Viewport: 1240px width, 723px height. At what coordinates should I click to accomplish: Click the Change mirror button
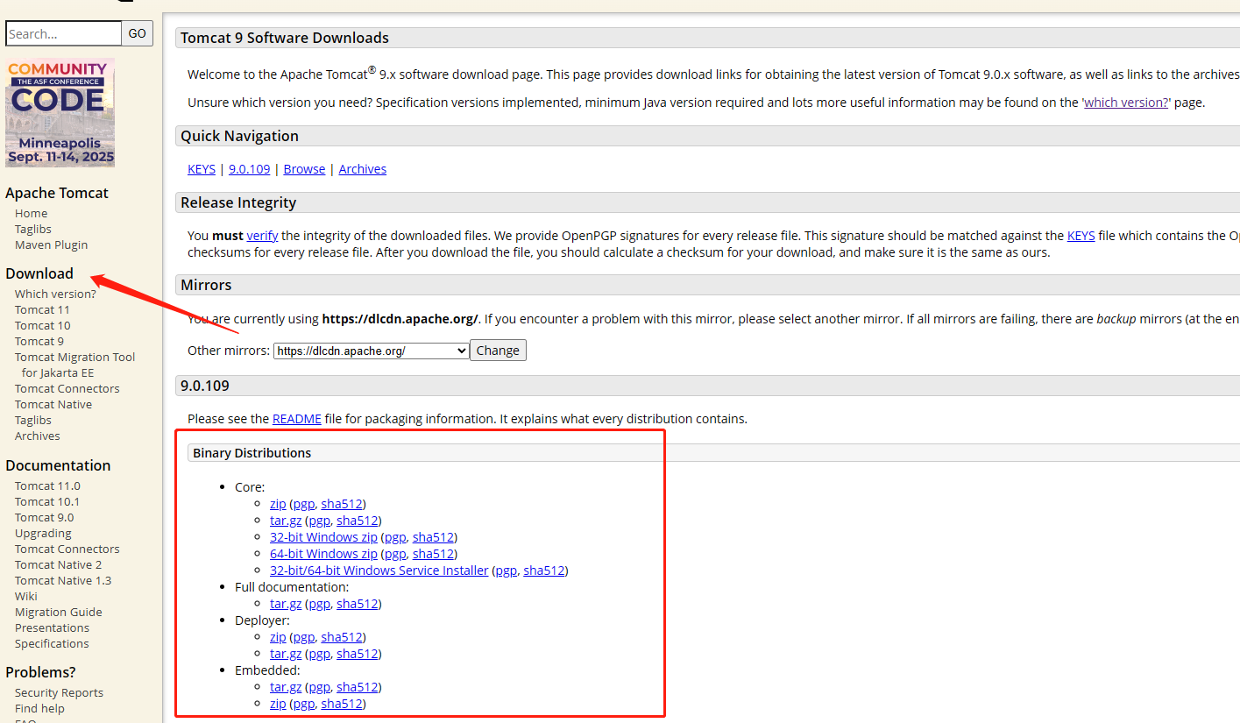[x=498, y=351]
